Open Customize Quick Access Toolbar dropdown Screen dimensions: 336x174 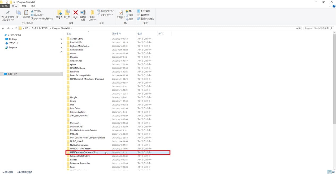pyautogui.click(x=14, y=2)
